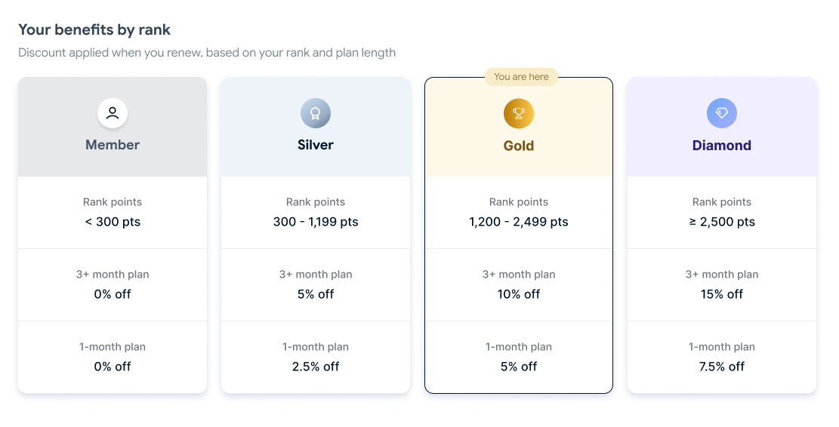Click the Silver rank ribbon badge icon

point(316,113)
